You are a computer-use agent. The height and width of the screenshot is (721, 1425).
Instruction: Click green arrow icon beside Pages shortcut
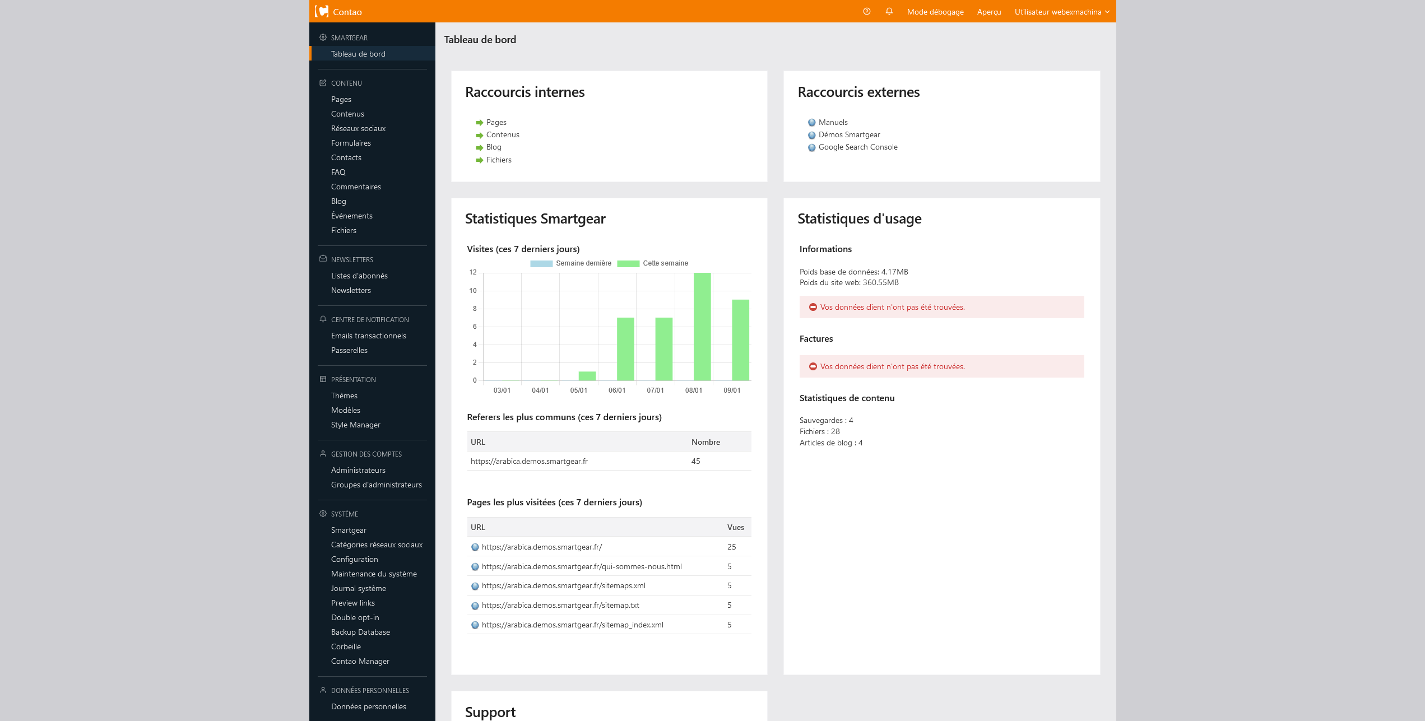[479, 123]
